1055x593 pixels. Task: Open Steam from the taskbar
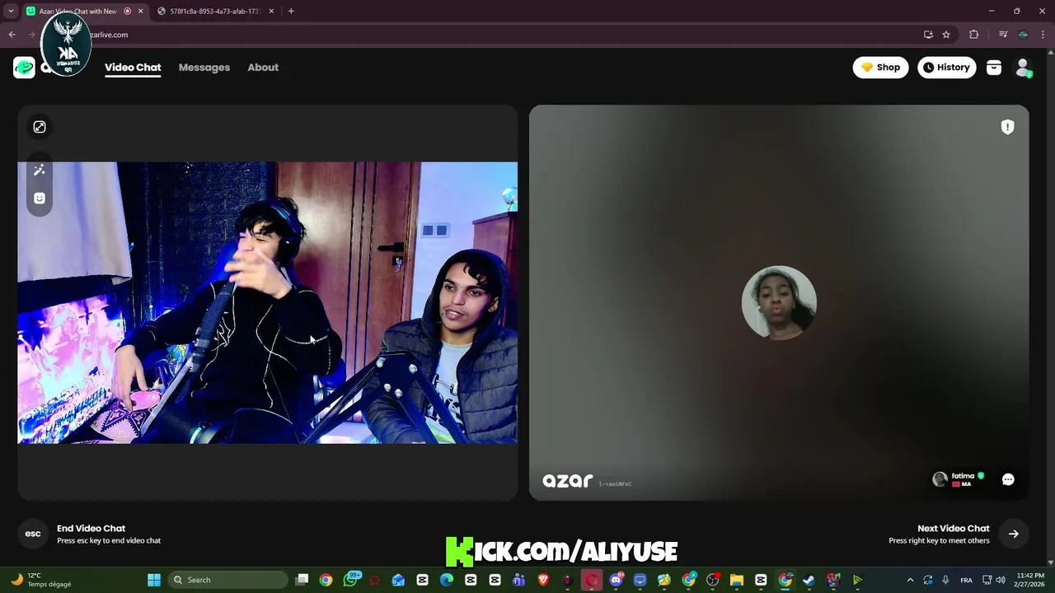coord(809,580)
